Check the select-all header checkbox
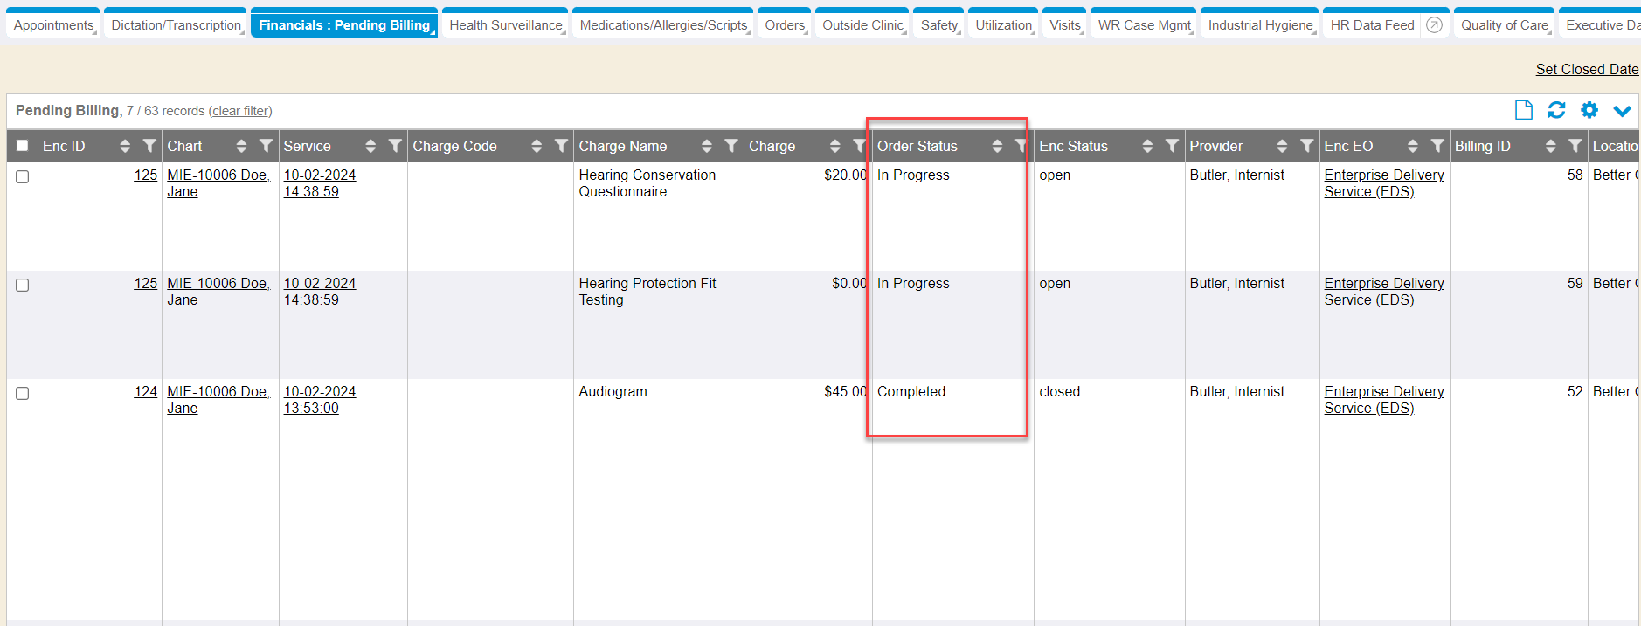1641x626 pixels. [x=23, y=146]
